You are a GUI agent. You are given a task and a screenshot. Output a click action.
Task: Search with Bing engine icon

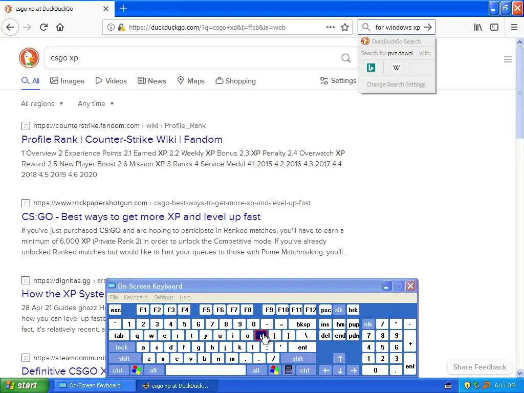pos(370,68)
